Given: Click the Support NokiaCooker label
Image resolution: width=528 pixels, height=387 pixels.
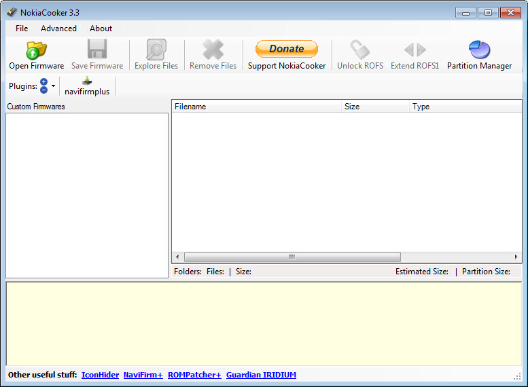Looking at the screenshot, I should (287, 66).
